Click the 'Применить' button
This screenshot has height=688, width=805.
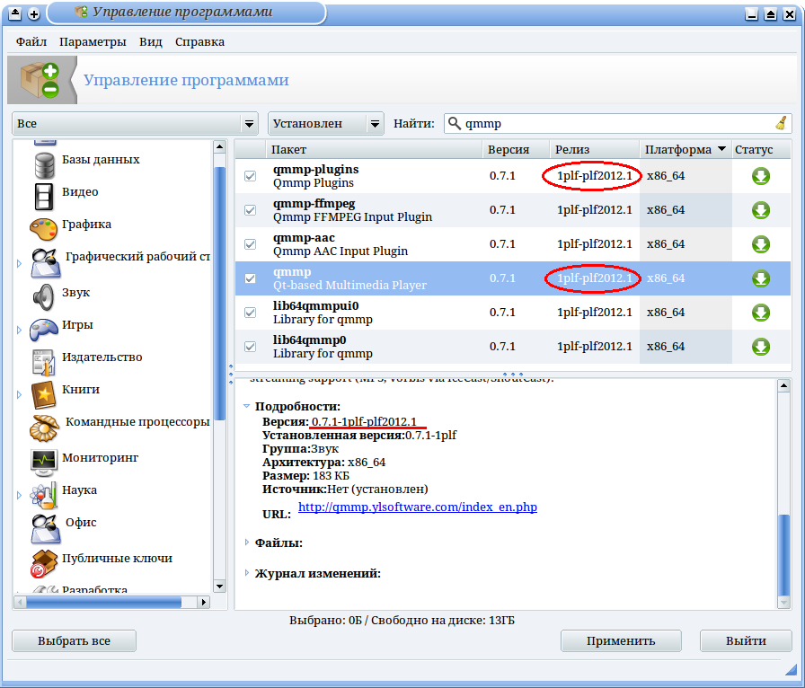click(621, 640)
